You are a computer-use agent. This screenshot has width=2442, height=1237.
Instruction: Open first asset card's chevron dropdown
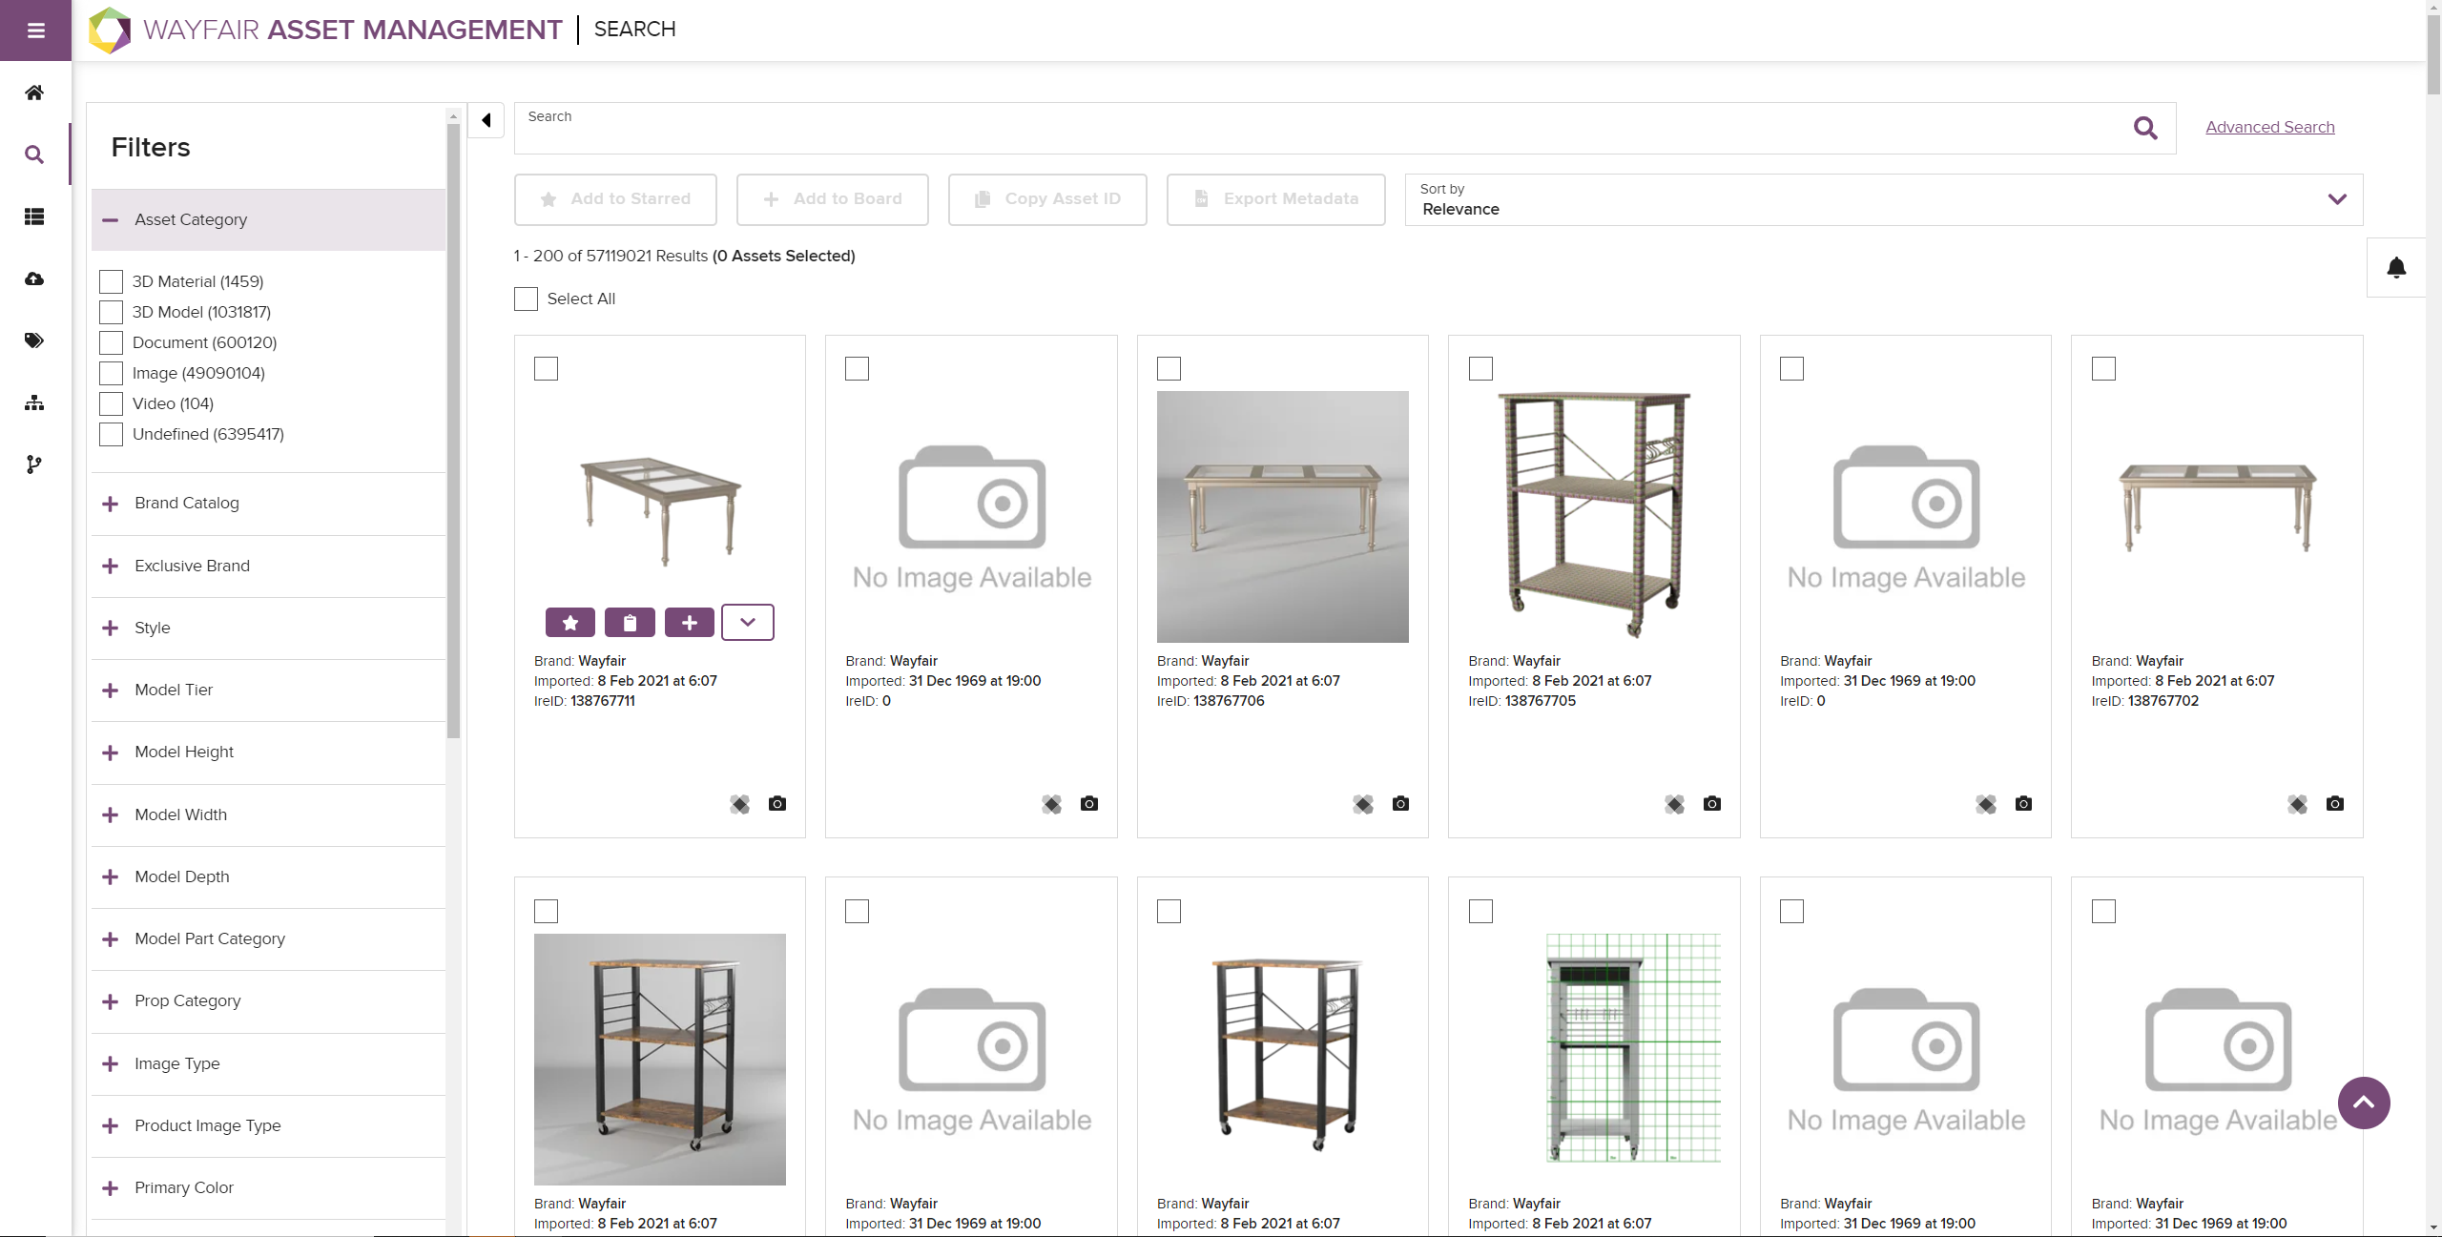(748, 623)
